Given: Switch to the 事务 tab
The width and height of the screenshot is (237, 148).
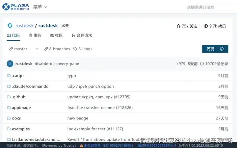Looking at the screenshot, I should (x=35, y=35).
